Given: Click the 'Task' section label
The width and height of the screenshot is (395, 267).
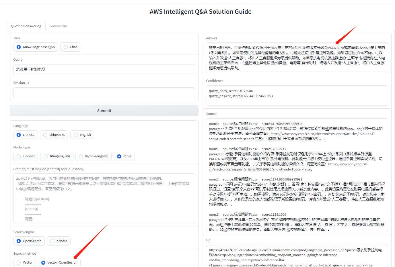Looking at the screenshot, I should tap(17, 38).
